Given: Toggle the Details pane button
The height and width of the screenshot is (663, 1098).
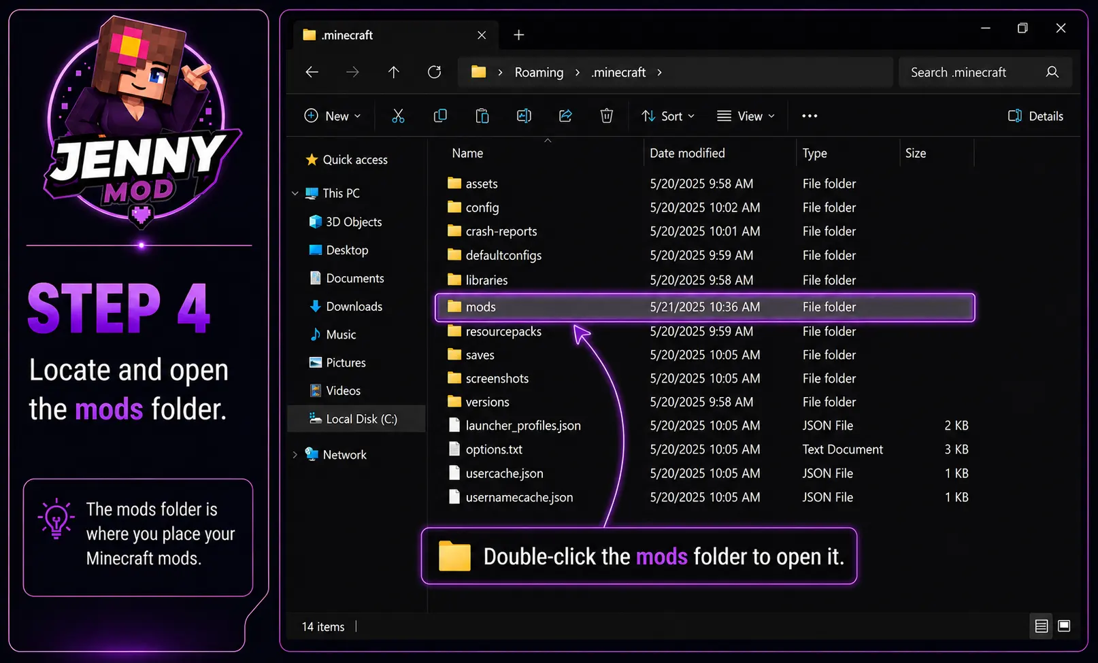Looking at the screenshot, I should (1035, 116).
